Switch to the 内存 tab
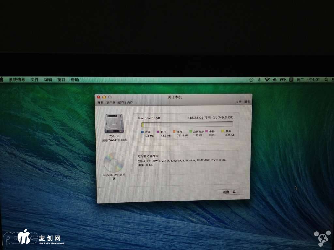 click(130, 102)
